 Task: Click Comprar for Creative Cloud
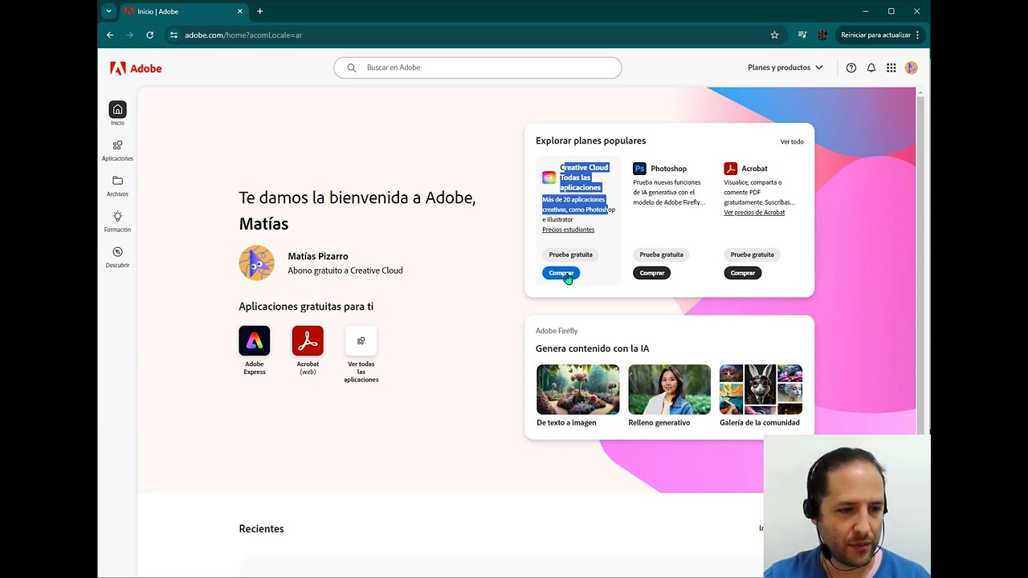(x=561, y=273)
